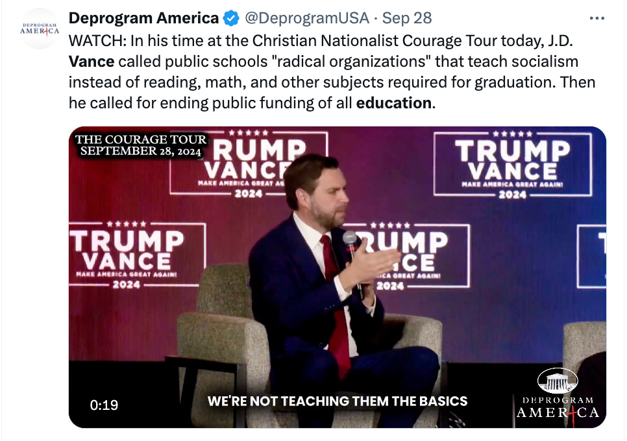Viewport: 627px width, 441px height.
Task: Open the Deprogram America profile avatar
Action: click(x=40, y=28)
